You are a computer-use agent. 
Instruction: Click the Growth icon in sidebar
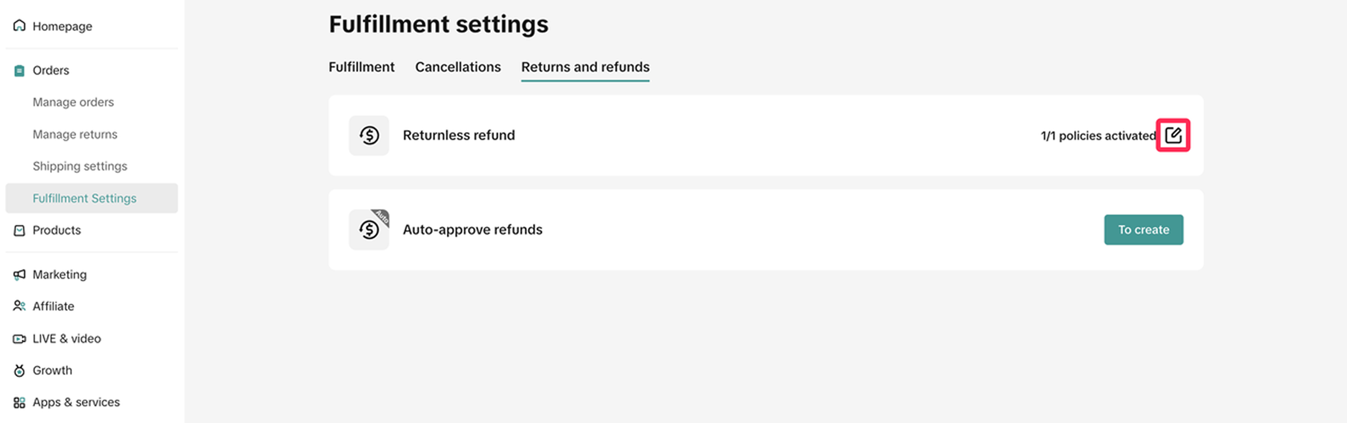pyautogui.click(x=19, y=370)
